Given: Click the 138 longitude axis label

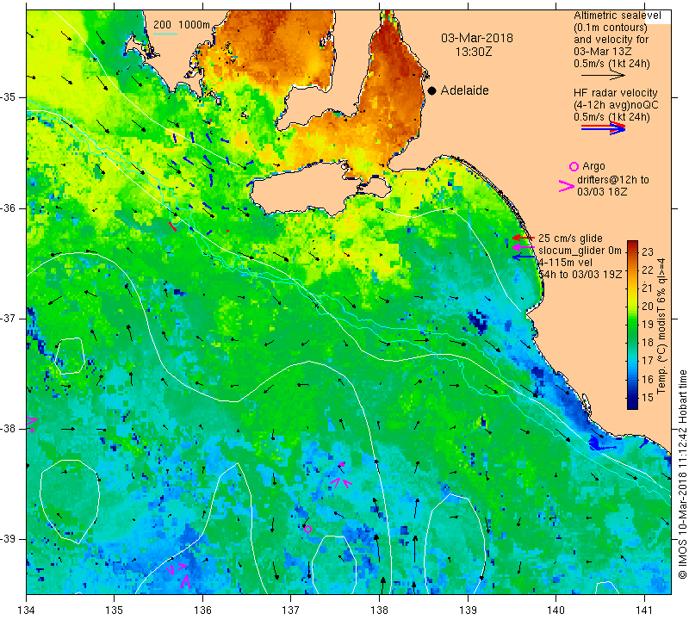Looking at the screenshot, I should (379, 611).
